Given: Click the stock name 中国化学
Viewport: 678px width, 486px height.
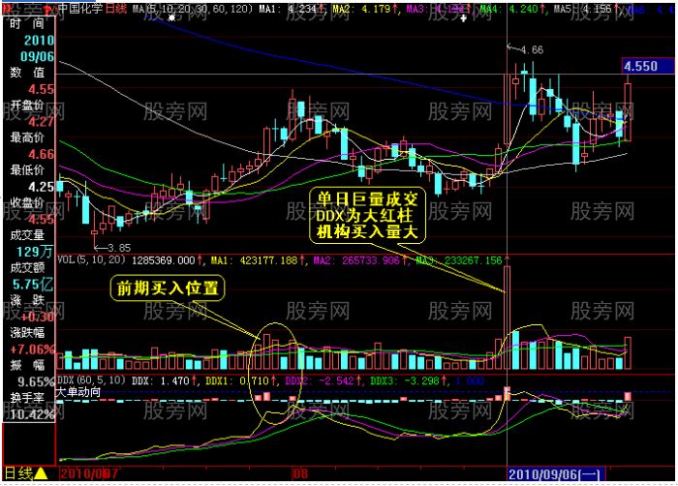Looking at the screenshot, I should (x=80, y=9).
